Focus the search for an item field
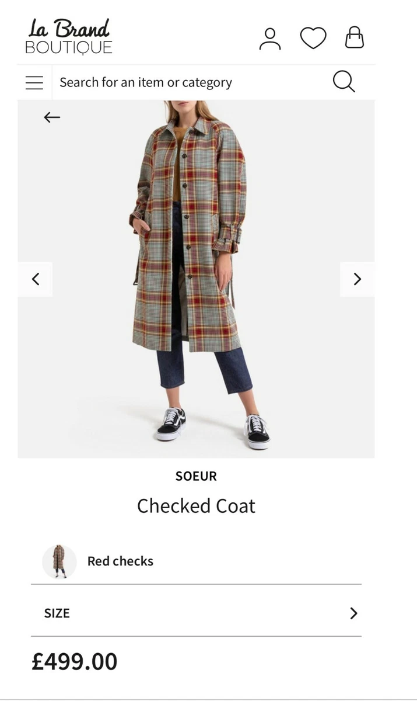This screenshot has height=701, width=417. 192,82
